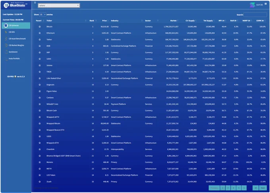Go to the Next page
This screenshot has height=193, width=270.
coord(263,188)
